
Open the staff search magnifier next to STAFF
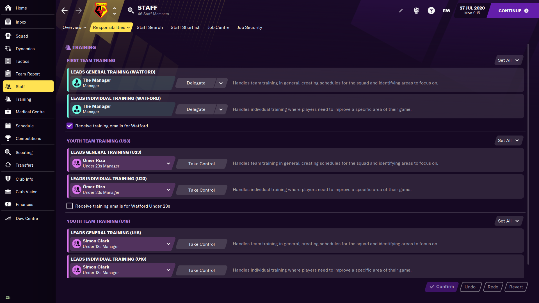[131, 10]
